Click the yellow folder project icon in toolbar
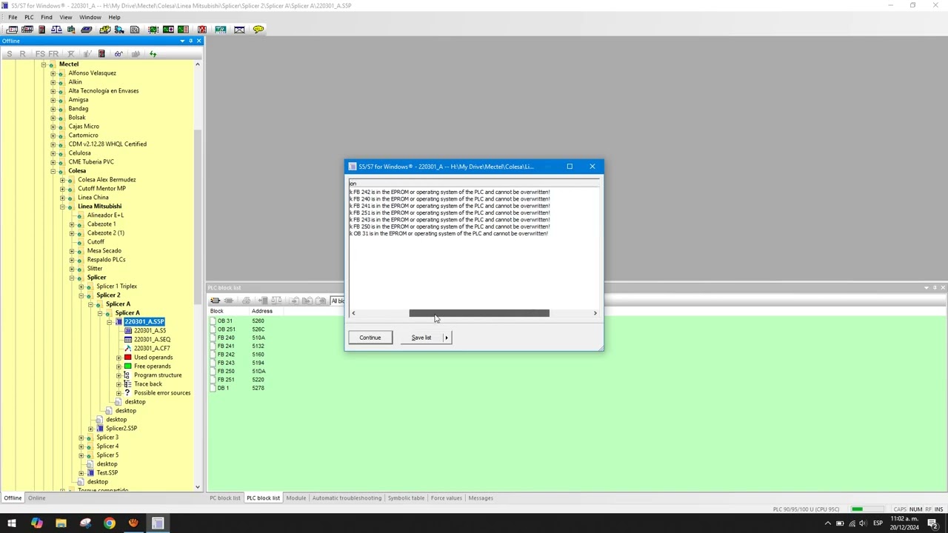This screenshot has height=533, width=948. click(x=104, y=30)
